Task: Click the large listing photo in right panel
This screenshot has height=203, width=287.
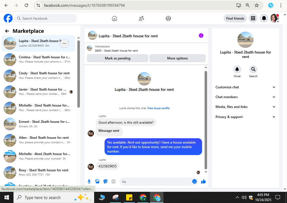Action: click(x=245, y=40)
